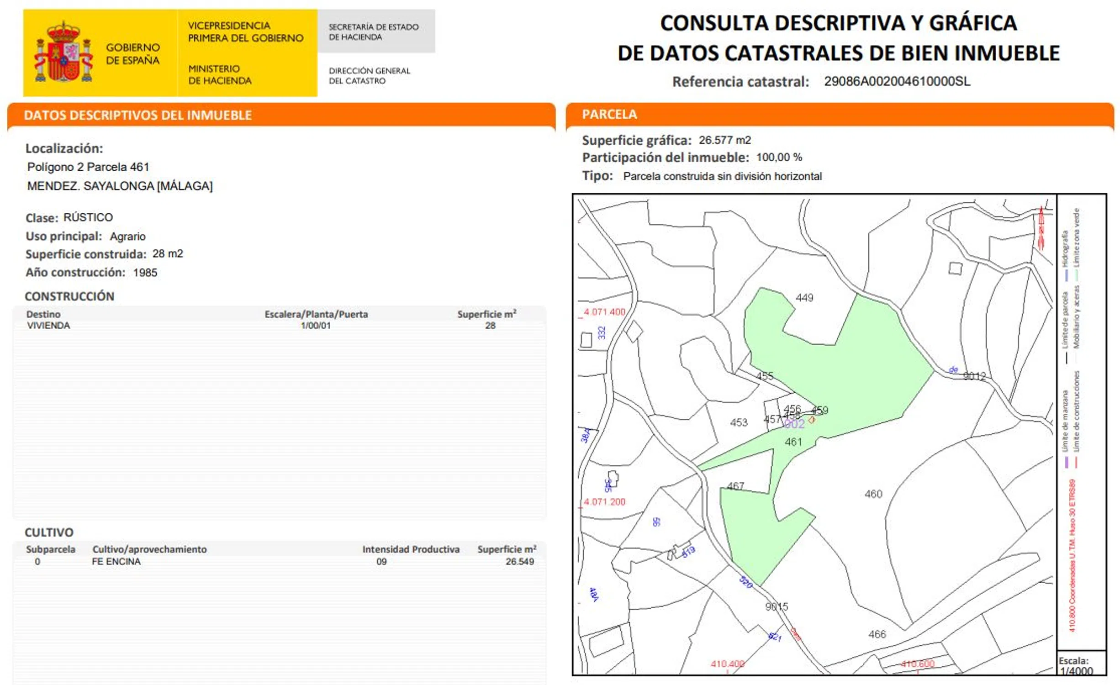Click the 4.071.400 coordinate label
The height and width of the screenshot is (685, 1120).
(604, 312)
